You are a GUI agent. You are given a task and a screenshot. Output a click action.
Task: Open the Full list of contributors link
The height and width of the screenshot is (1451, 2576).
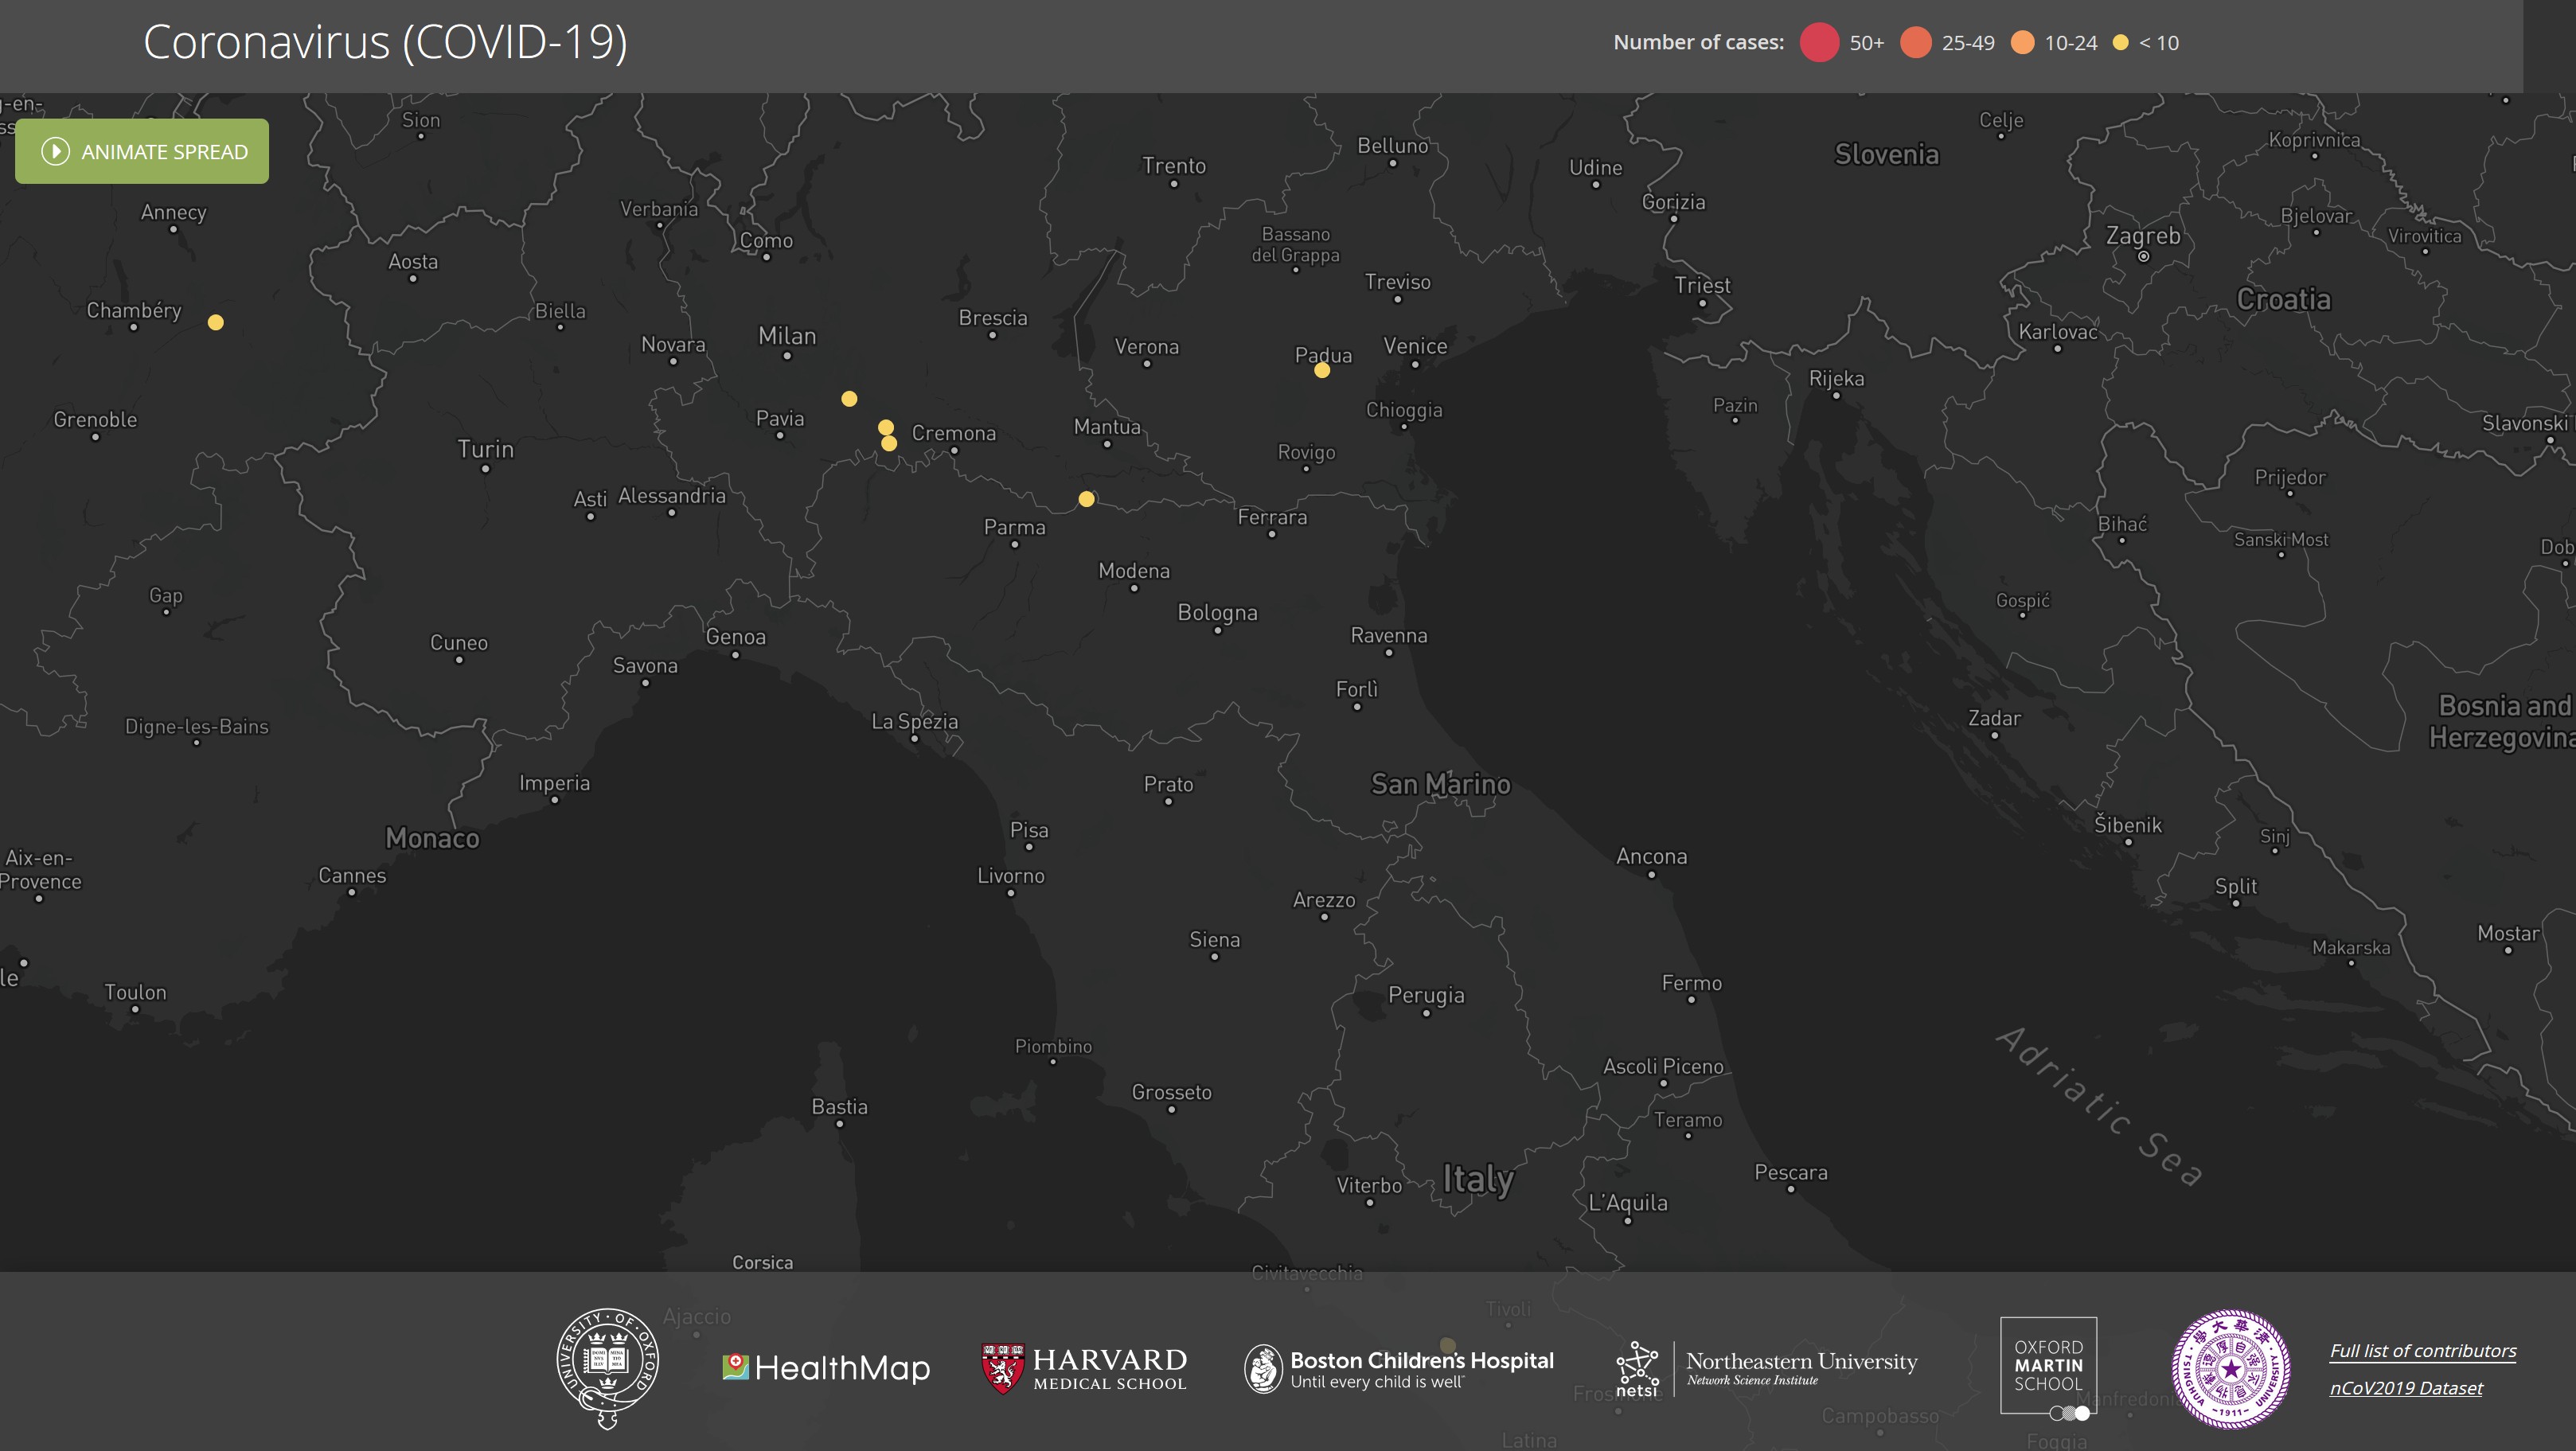coord(2422,1350)
